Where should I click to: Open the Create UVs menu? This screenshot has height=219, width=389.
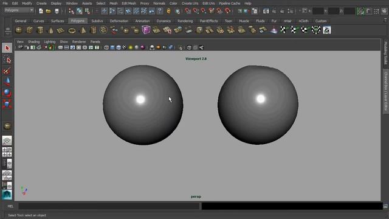tap(190, 4)
